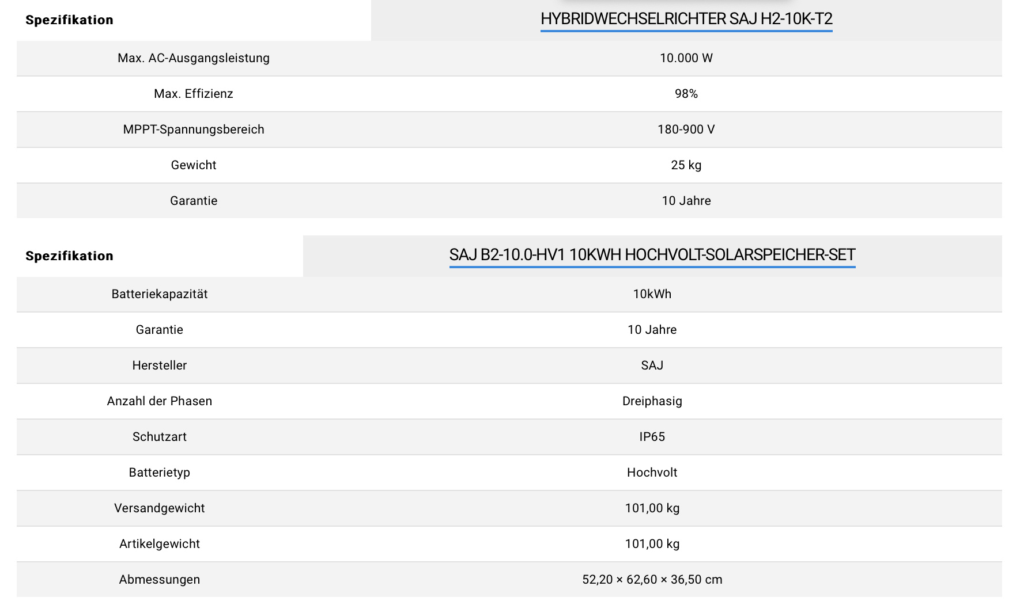
Task: Click the Gewicht row label
Action: (194, 165)
